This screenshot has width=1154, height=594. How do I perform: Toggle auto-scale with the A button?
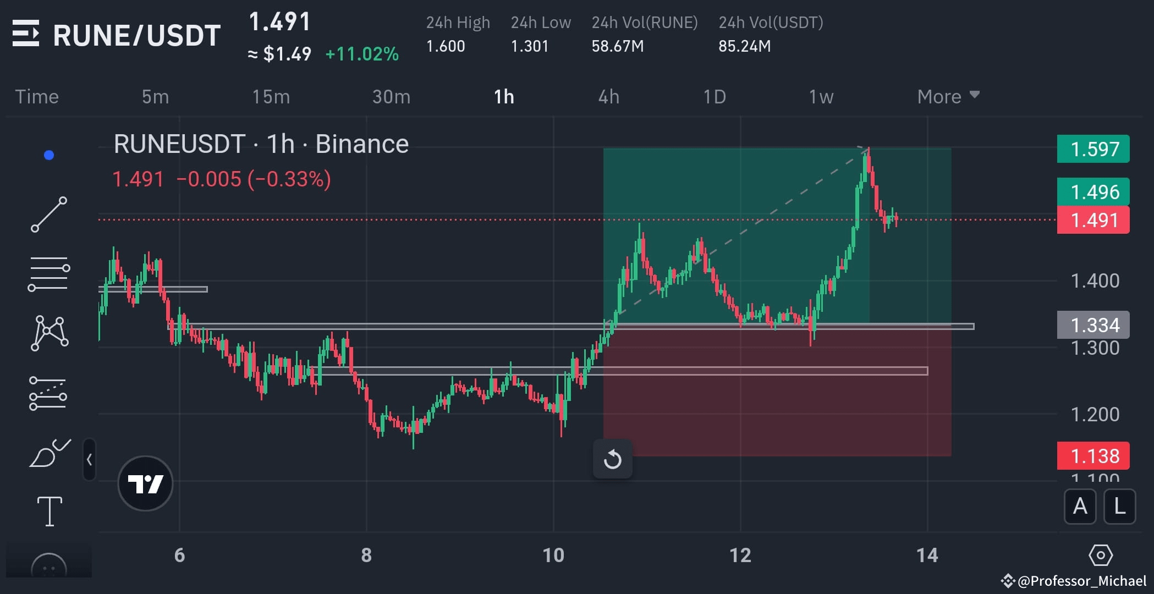point(1080,508)
